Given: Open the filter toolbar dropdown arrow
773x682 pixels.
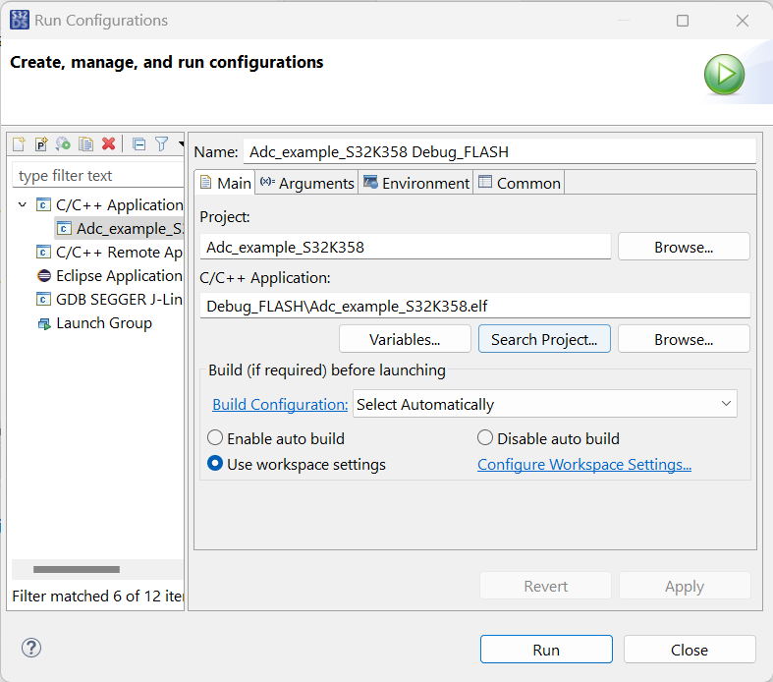Looking at the screenshot, I should click(x=181, y=144).
